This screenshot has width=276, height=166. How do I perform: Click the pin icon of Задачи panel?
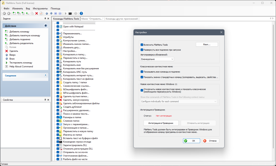click(45, 19)
